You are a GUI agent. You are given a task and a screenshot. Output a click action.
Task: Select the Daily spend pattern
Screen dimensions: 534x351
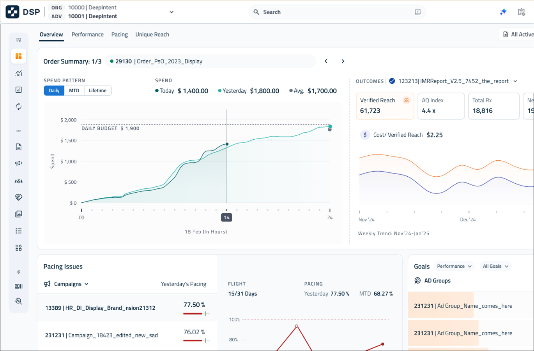click(x=54, y=91)
